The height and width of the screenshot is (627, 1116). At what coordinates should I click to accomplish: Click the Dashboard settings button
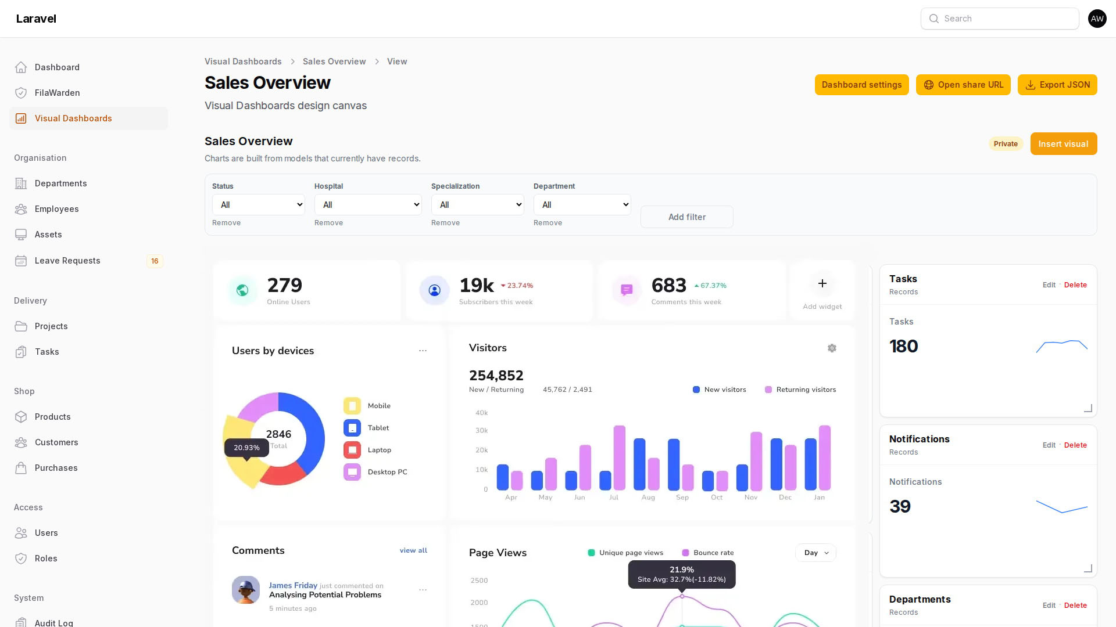pos(861,85)
